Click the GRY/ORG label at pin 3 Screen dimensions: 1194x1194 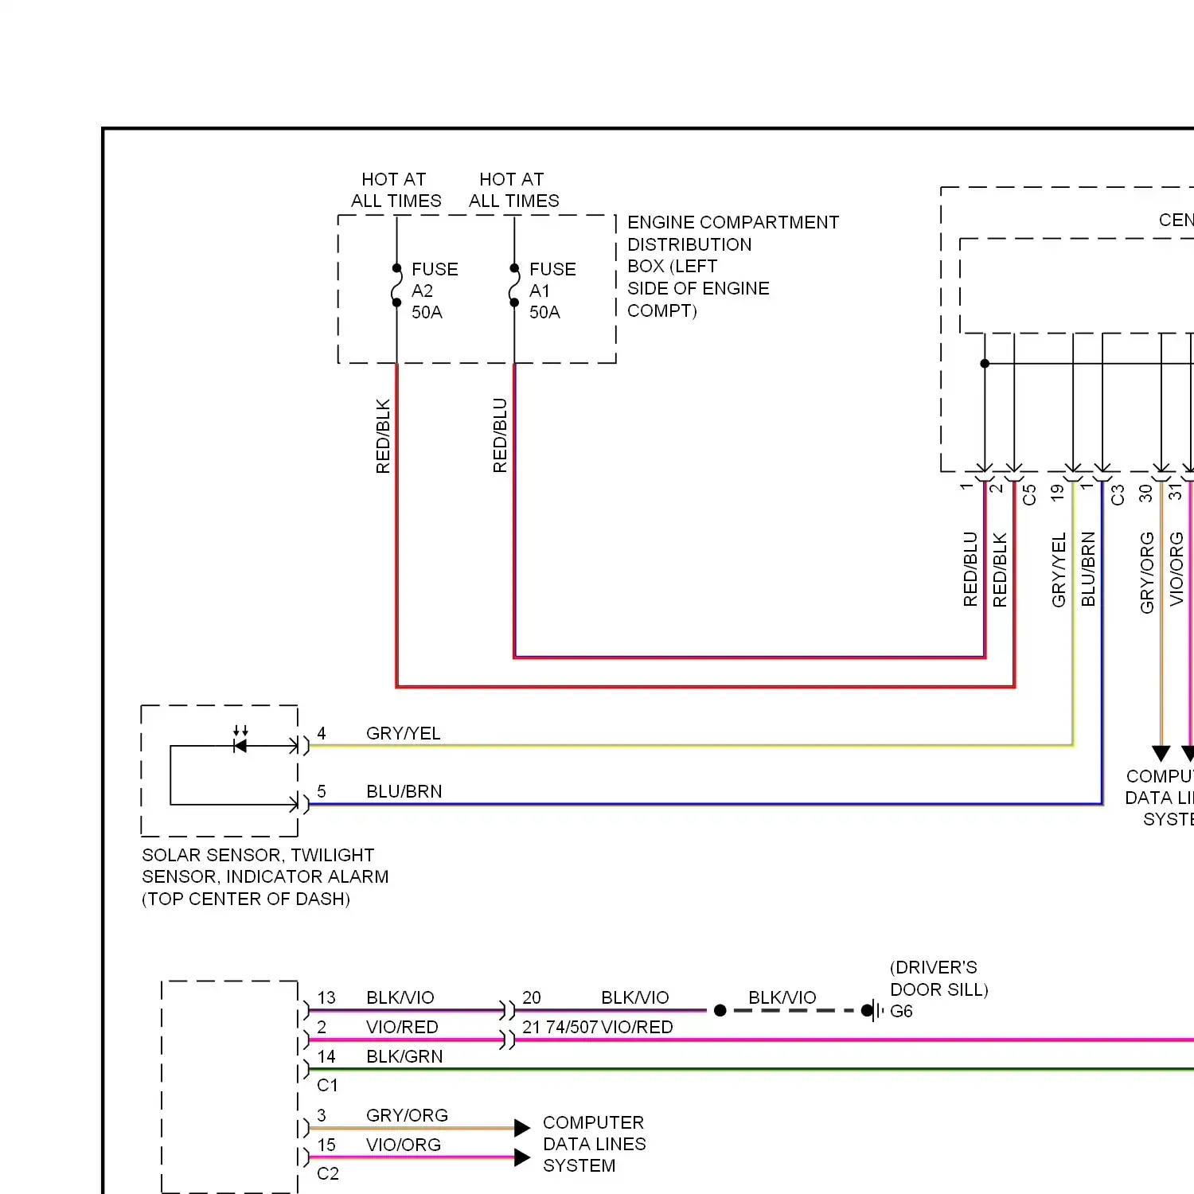point(407,1115)
